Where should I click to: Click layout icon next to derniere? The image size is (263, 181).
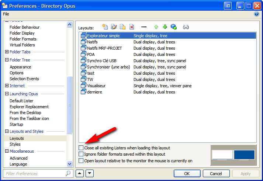pyautogui.click(x=83, y=92)
